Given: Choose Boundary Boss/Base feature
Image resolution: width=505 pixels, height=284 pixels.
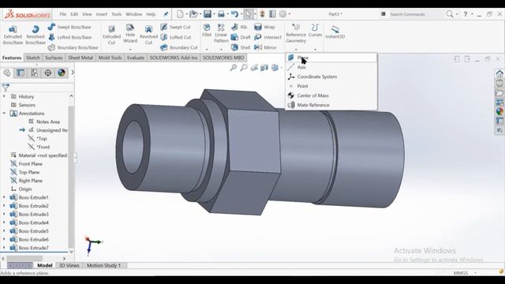Looking at the screenshot, I should click(73, 47).
